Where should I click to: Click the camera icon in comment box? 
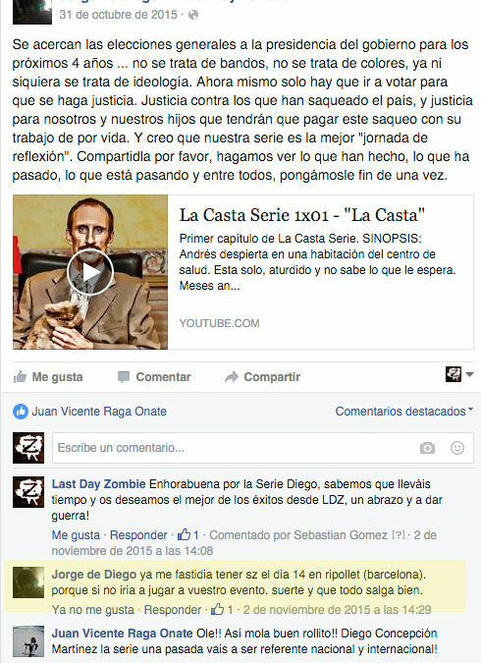pyautogui.click(x=427, y=448)
